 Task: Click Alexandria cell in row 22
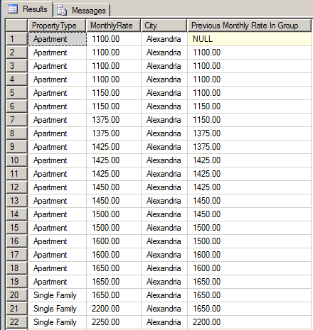click(164, 322)
